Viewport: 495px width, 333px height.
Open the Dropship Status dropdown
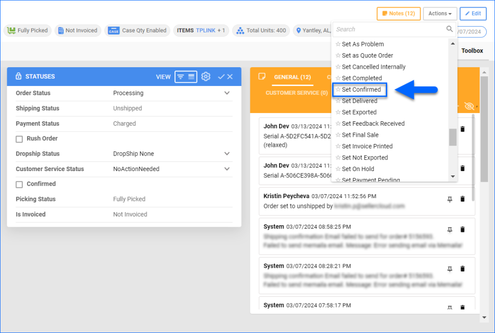[x=227, y=153]
